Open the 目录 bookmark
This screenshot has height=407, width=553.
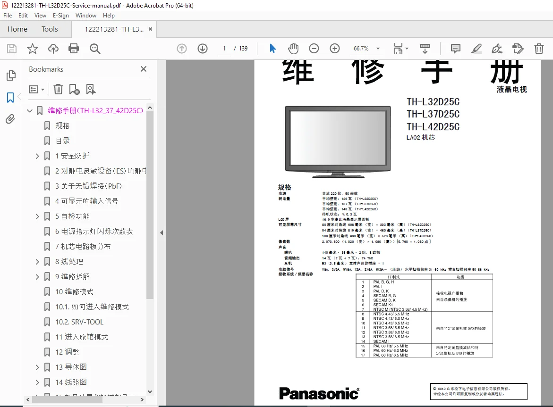click(62, 141)
